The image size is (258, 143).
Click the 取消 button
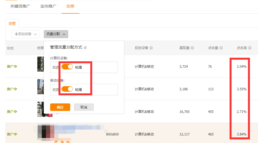click(x=84, y=107)
